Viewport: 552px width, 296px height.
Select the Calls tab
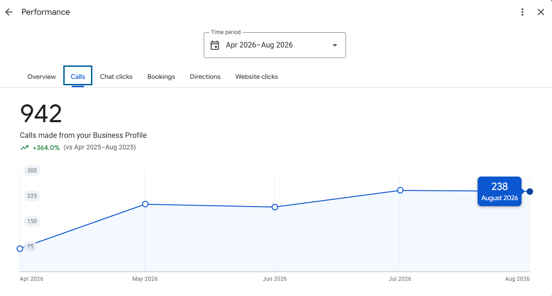pos(78,77)
